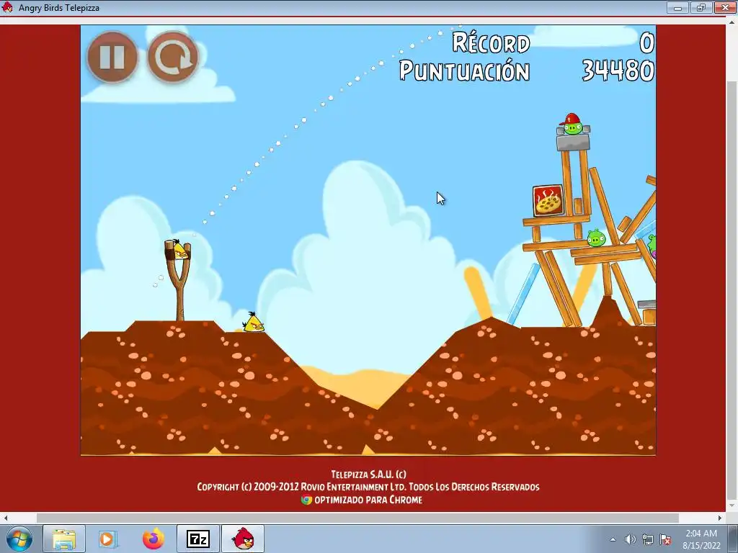Click the slanted ice plank near the tower base
The image size is (738, 553).
pos(523,295)
